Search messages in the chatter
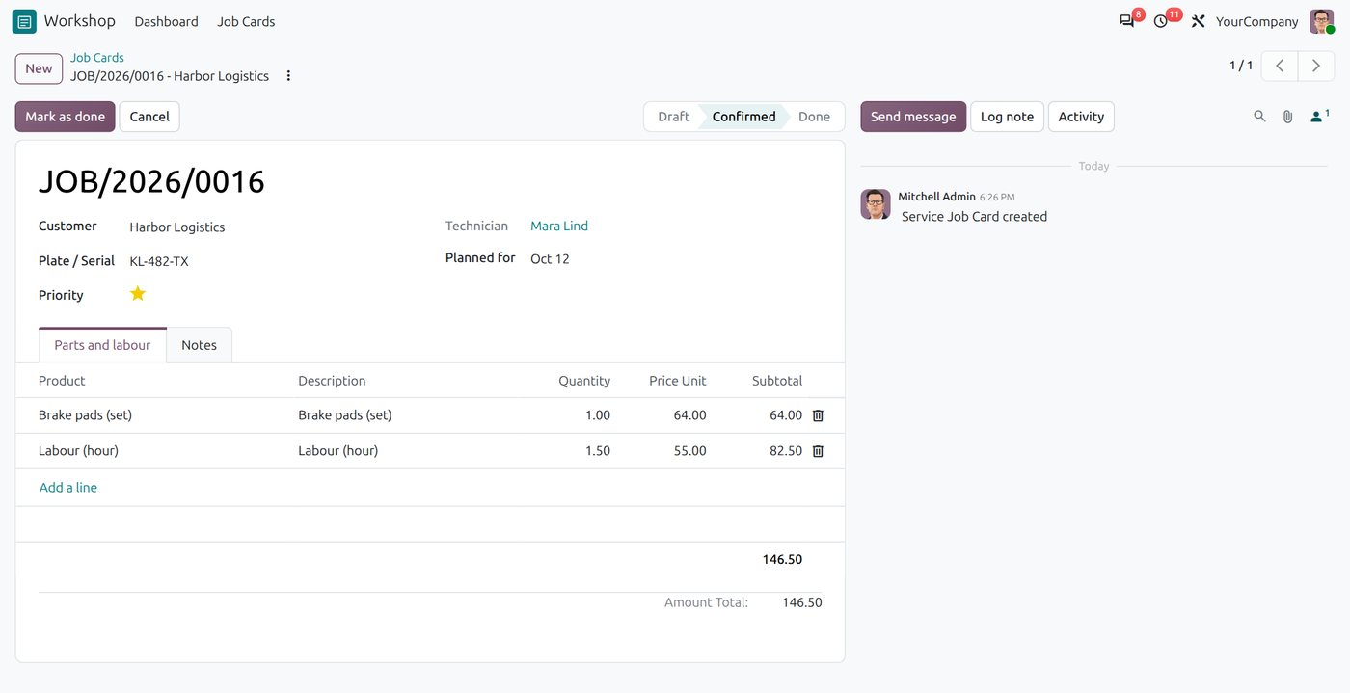Viewport: 1350px width, 693px height. [1259, 117]
